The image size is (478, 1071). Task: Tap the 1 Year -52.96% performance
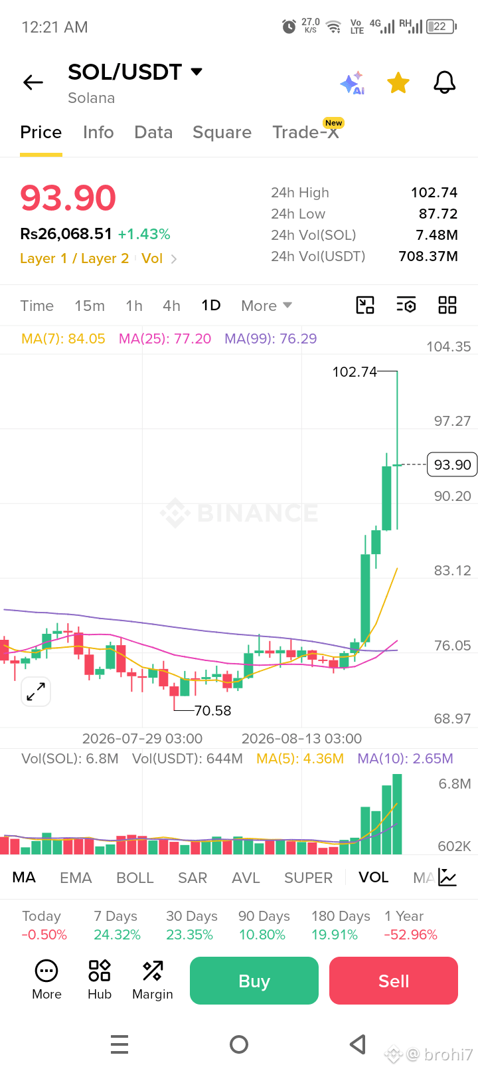(x=411, y=925)
